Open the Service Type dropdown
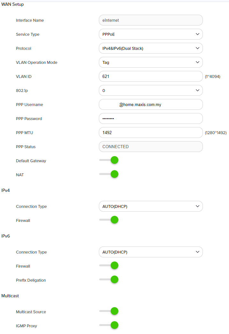 pyautogui.click(x=151, y=34)
